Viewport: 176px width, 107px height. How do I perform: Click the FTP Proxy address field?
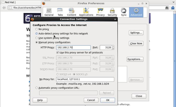73,63
